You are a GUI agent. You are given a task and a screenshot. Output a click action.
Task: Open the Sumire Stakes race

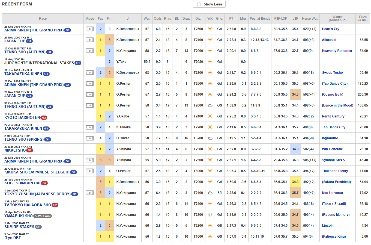[19, 227]
